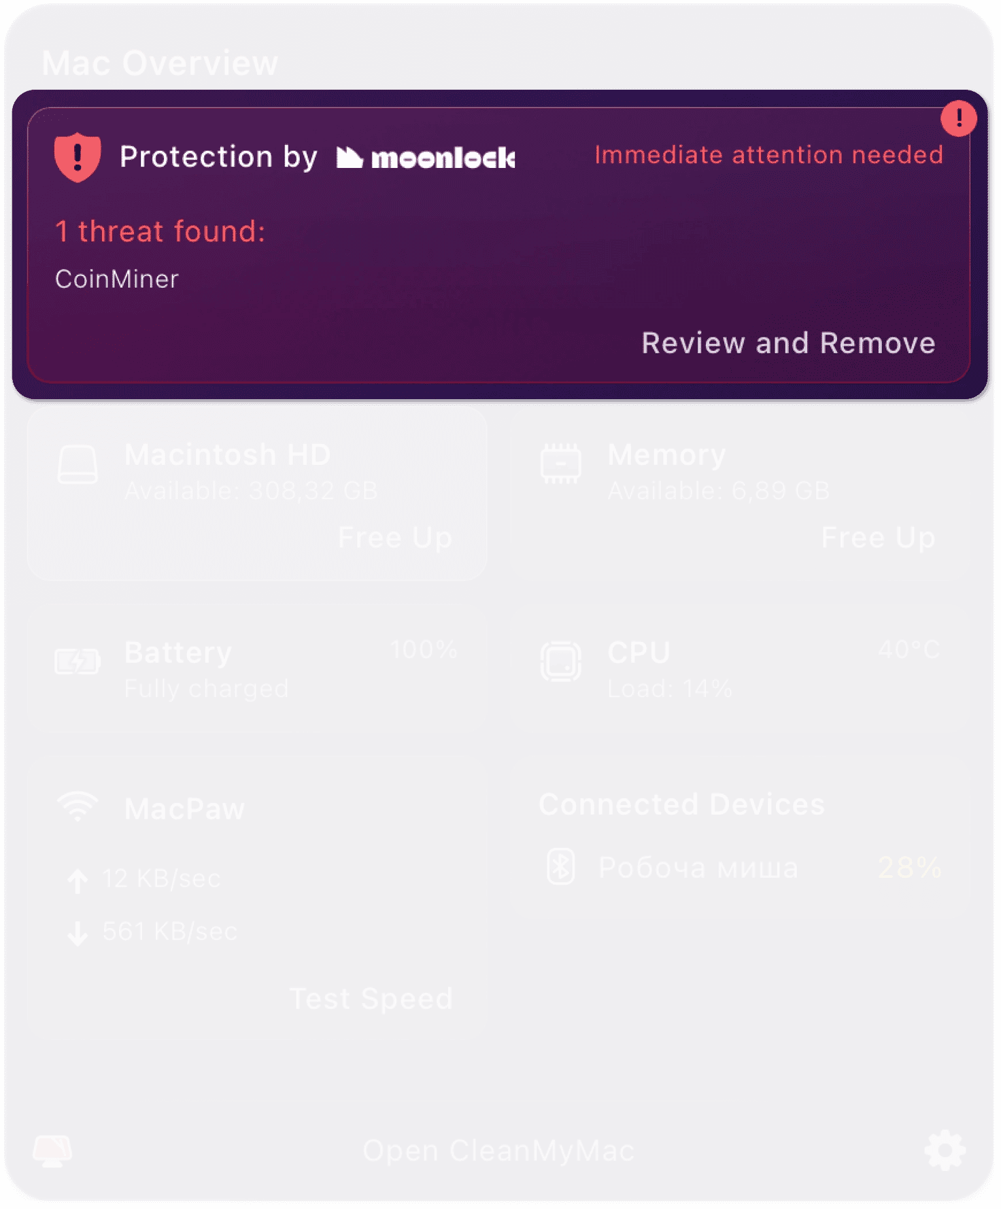Click the Bluetooth device icon
This screenshot has width=1001, height=1209.
click(x=561, y=866)
